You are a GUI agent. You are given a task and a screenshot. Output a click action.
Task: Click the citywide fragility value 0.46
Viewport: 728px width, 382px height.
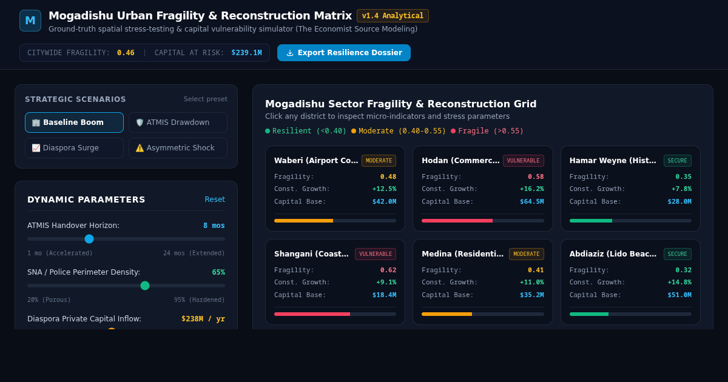126,53
